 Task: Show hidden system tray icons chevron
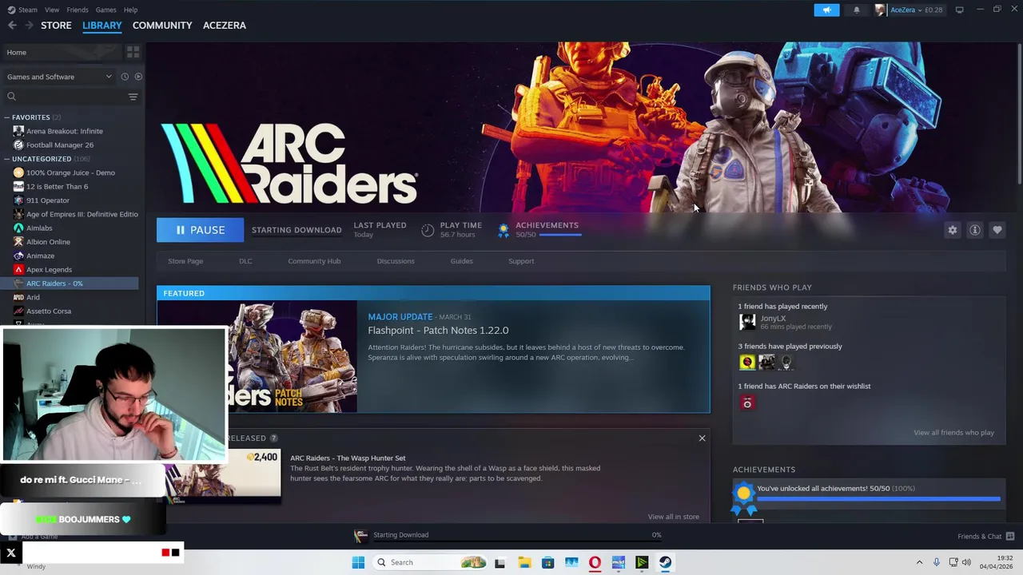[918, 562]
